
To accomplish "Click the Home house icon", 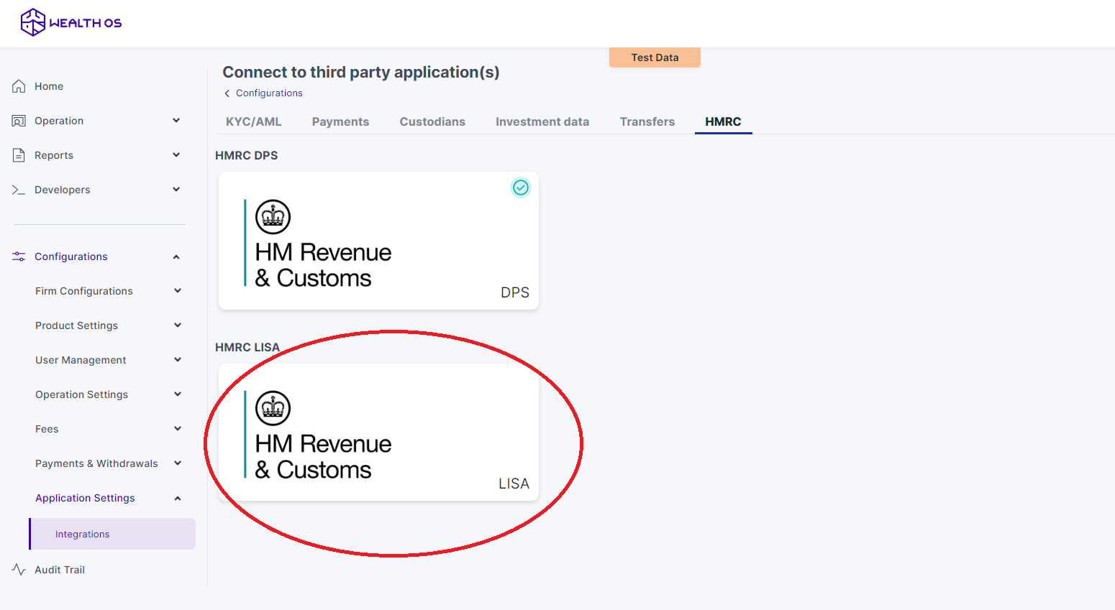I will point(19,86).
